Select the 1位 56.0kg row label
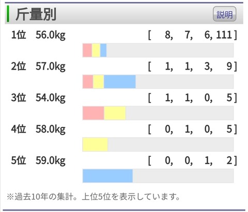 click(38, 35)
